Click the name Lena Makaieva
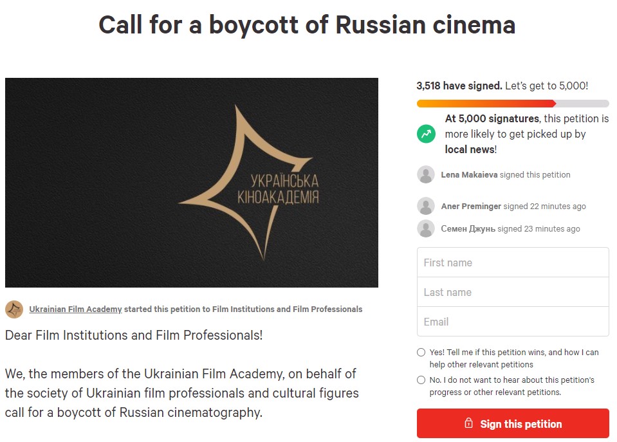 (469, 175)
